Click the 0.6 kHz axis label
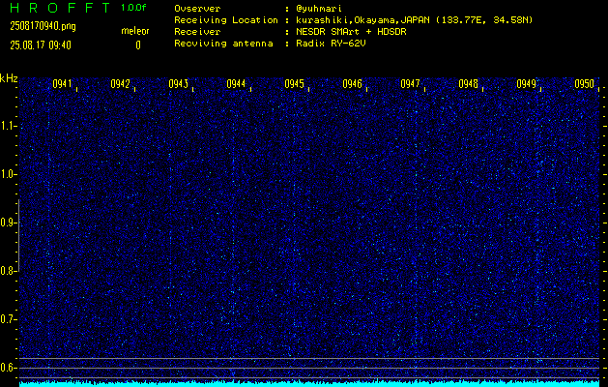608x387 pixels. pyautogui.click(x=8, y=368)
